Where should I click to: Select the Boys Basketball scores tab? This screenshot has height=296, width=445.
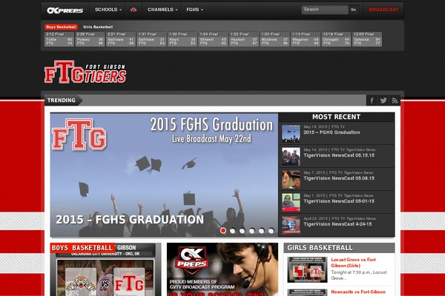click(x=61, y=27)
